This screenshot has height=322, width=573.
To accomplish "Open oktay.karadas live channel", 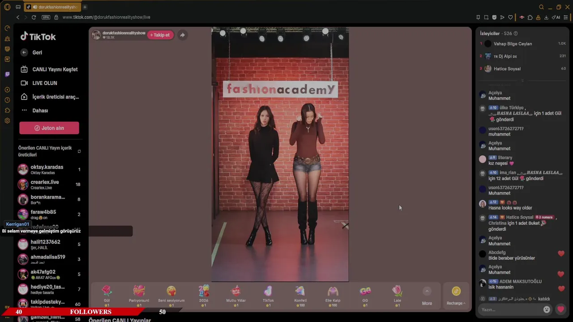I will pyautogui.click(x=49, y=169).
